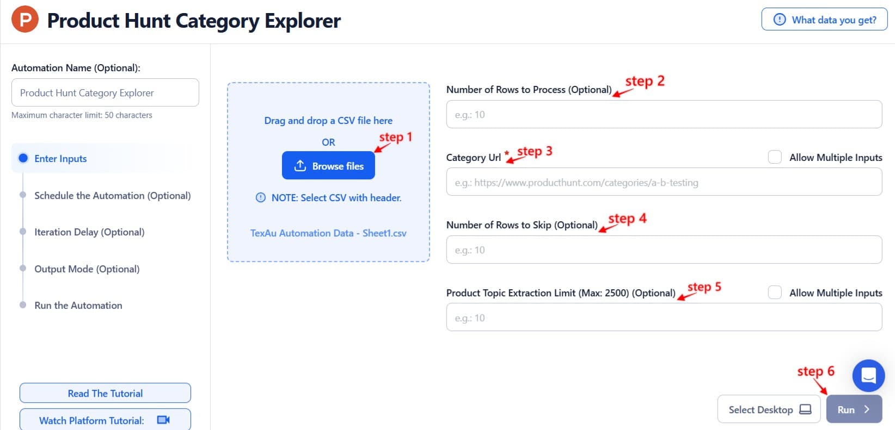Open the chat support bubble
The width and height of the screenshot is (895, 430).
(x=868, y=376)
